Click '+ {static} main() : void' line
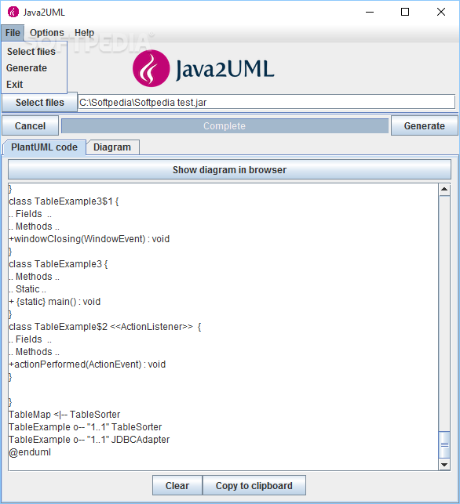Screen dimensions: 460x504 click(x=55, y=302)
